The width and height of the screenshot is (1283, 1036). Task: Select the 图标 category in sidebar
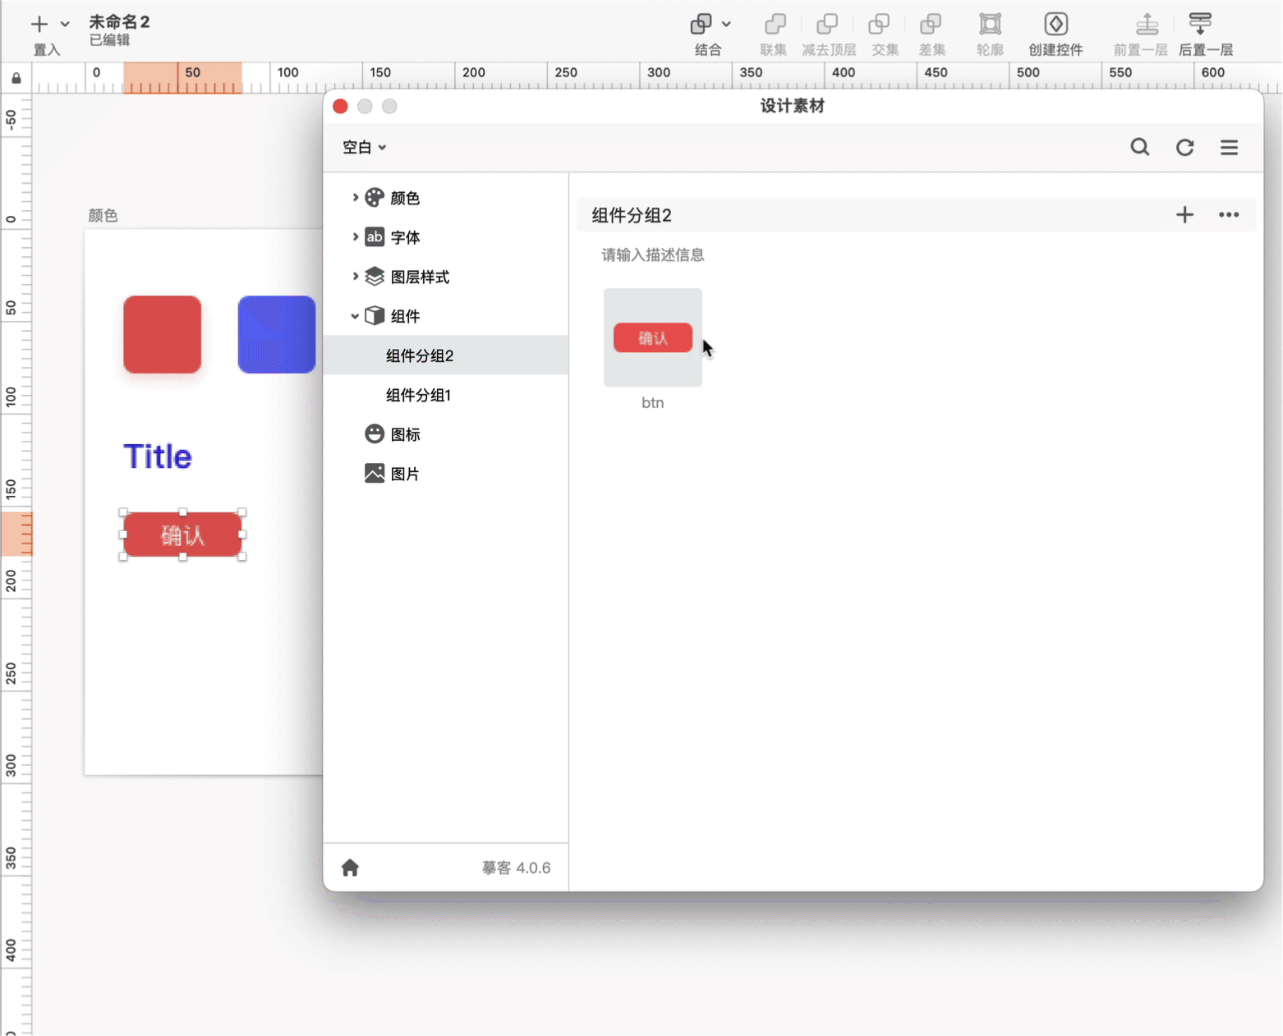(x=405, y=434)
